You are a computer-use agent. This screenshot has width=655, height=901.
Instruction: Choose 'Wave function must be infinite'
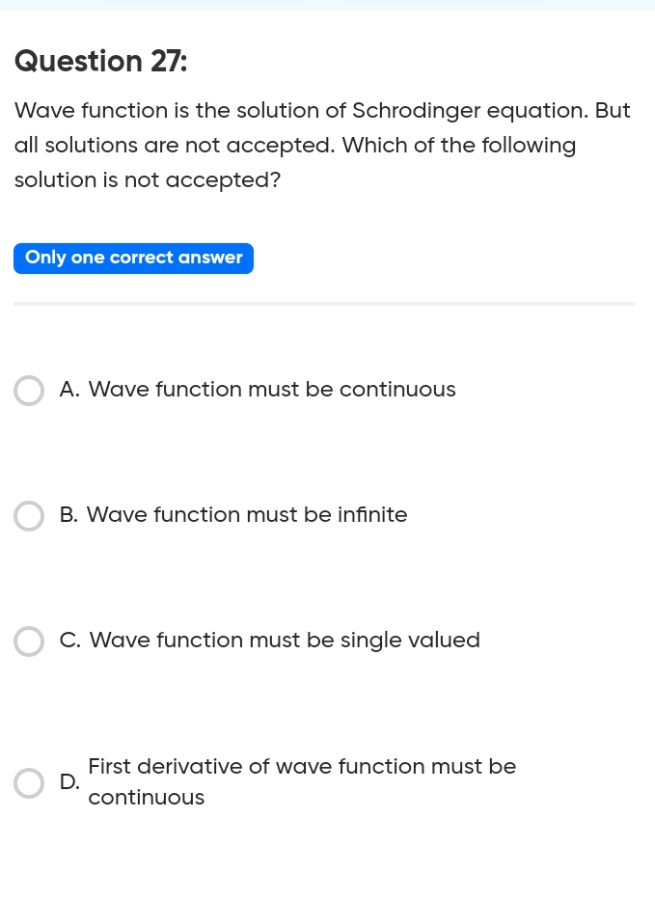coord(247,515)
